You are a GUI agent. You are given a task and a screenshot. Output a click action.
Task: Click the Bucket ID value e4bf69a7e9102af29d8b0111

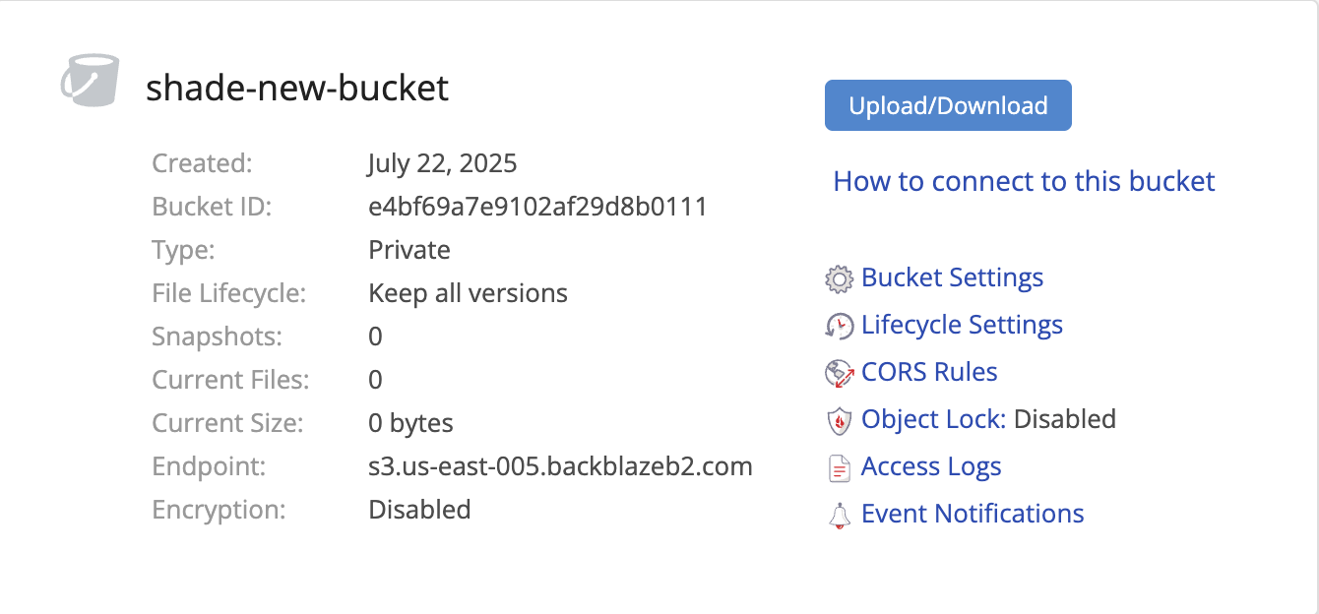pyautogui.click(x=537, y=207)
